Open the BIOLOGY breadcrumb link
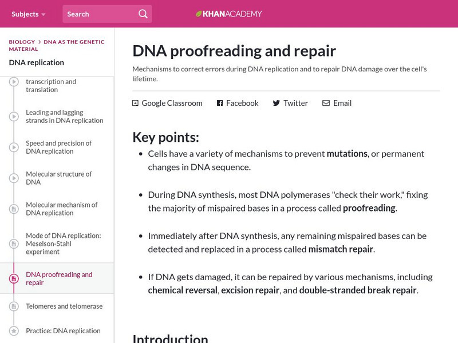The width and height of the screenshot is (458, 343). (21, 42)
